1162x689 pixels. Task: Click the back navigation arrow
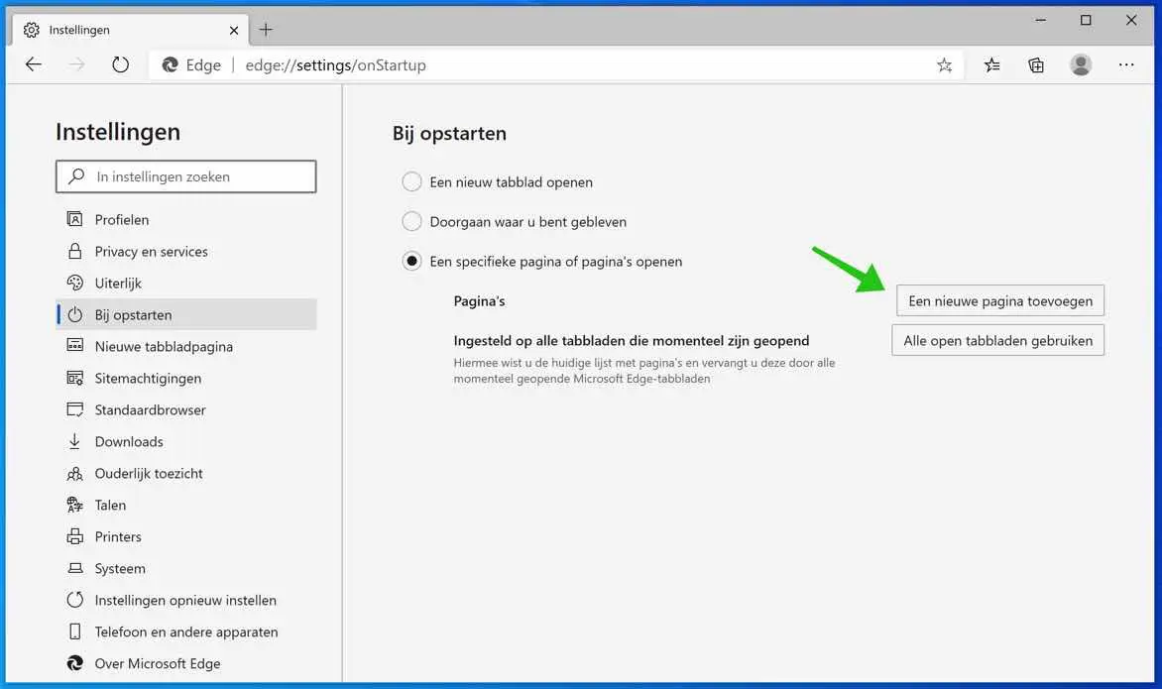pyautogui.click(x=34, y=64)
